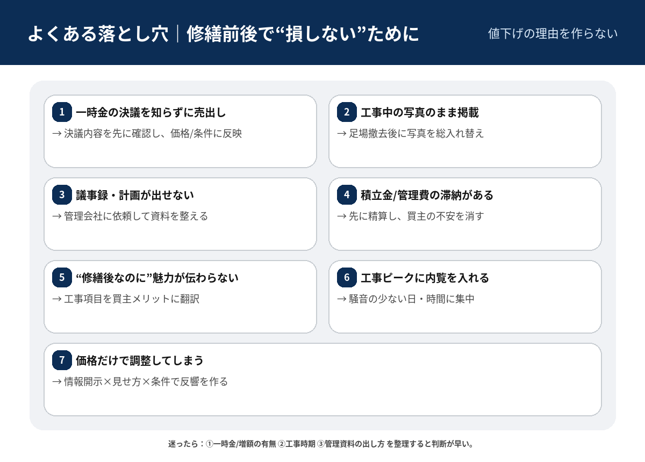
Task: Select the heading 積立金/管理費の滞納がある
Action: tap(427, 196)
